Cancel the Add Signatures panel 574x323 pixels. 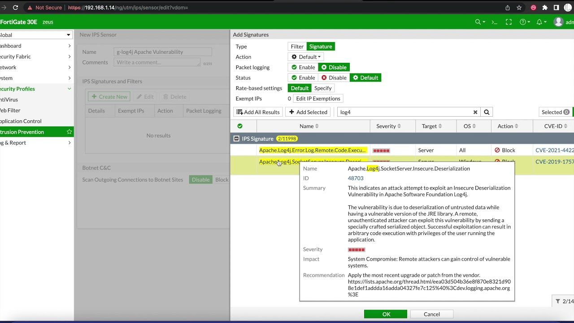432,314
